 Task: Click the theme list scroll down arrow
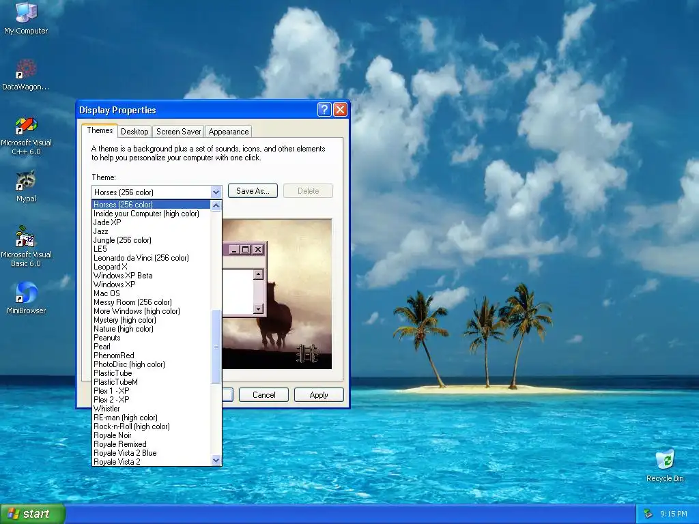(x=216, y=461)
